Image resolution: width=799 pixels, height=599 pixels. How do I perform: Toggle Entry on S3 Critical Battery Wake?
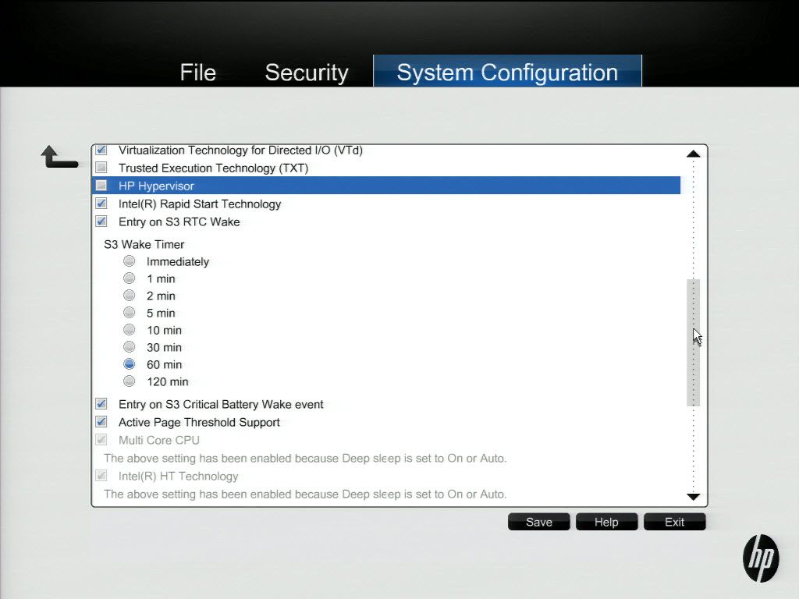click(101, 404)
